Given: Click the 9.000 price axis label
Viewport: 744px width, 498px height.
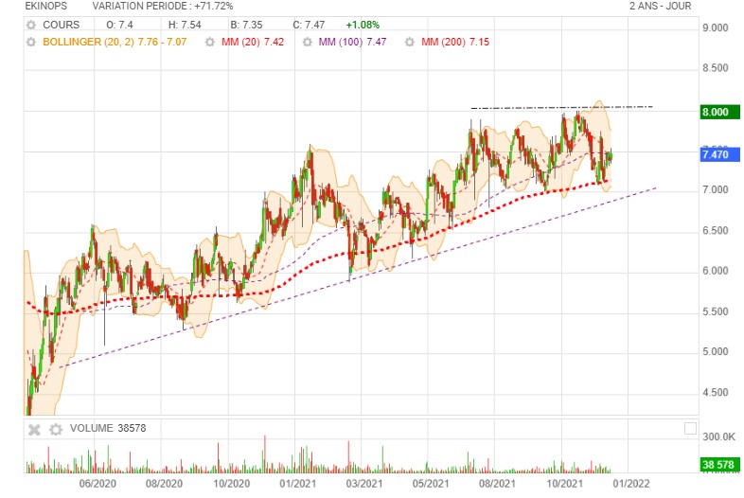Looking at the screenshot, I should pyautogui.click(x=715, y=27).
